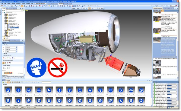
Task: Collapse the Position section
Action: [3, 45]
